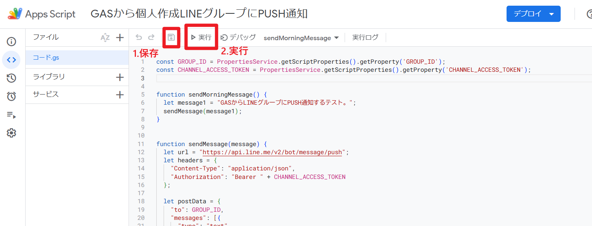Click the ファイル section header

46,37
